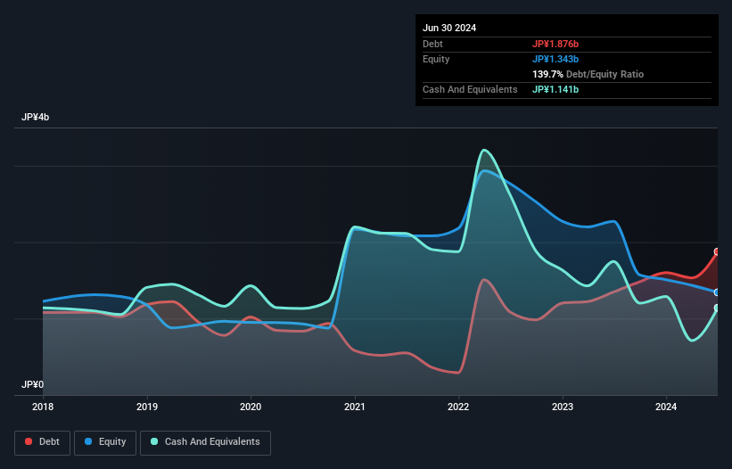Click the JP¥0 y-axis label
The width and height of the screenshot is (732, 469).
click(x=32, y=384)
